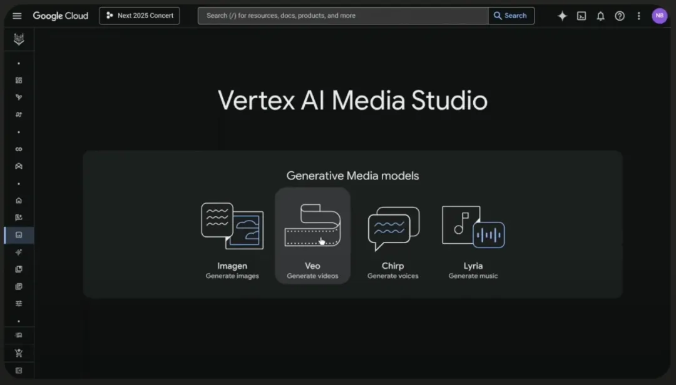Open the dashboard grid icon in sidebar
The height and width of the screenshot is (385, 676).
[x=19, y=81]
